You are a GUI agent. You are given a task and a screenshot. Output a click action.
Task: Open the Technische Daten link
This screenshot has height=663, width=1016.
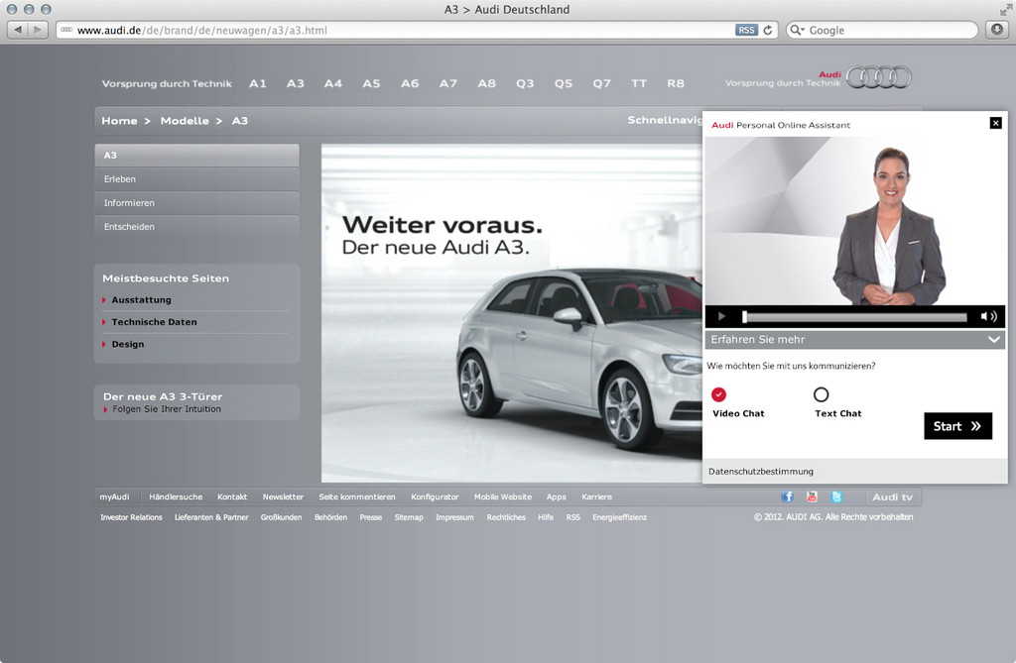154,322
